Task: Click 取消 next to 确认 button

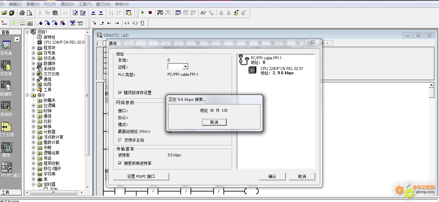Action: 302,176
